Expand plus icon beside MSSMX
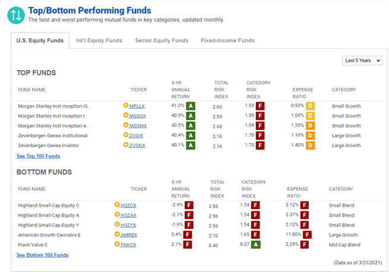This screenshot has height=272, width=389. pos(126,125)
